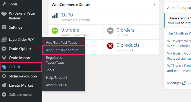The width and height of the screenshot is (191, 102).
Task: Open the Qode Import download icon
Action: 4,58
